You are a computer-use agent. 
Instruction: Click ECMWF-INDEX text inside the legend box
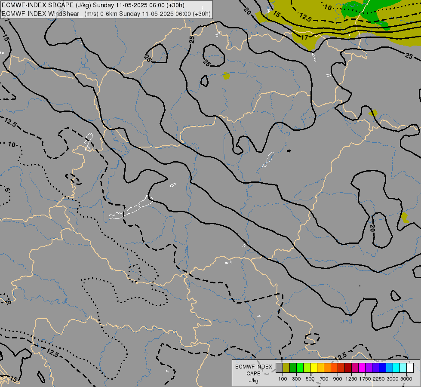(254, 367)
